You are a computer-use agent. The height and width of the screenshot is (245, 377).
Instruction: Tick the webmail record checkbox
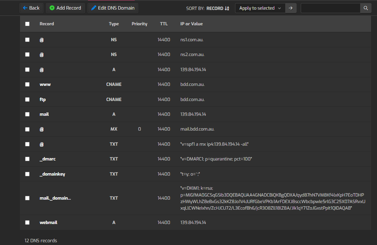click(27, 223)
